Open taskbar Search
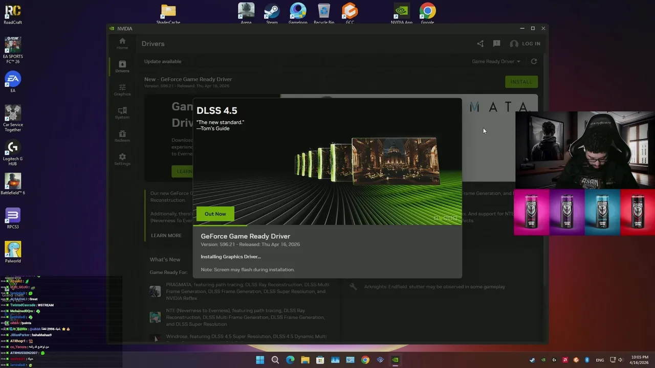The image size is (655, 368). [x=275, y=360]
